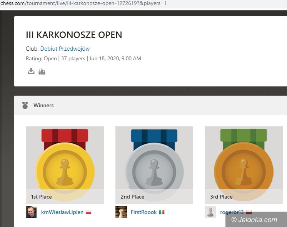
Task: Open kmWieslawLipien's profile link
Action: 62,212
